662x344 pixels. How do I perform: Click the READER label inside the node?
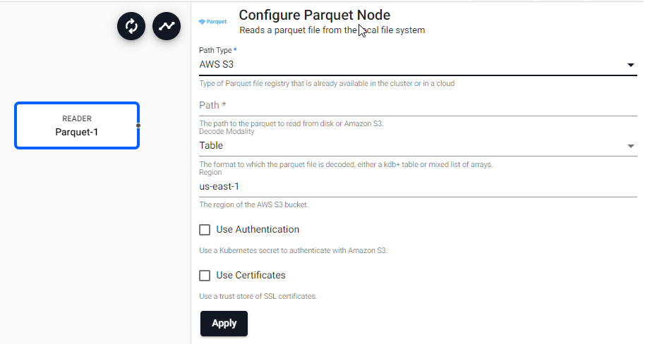click(x=77, y=118)
